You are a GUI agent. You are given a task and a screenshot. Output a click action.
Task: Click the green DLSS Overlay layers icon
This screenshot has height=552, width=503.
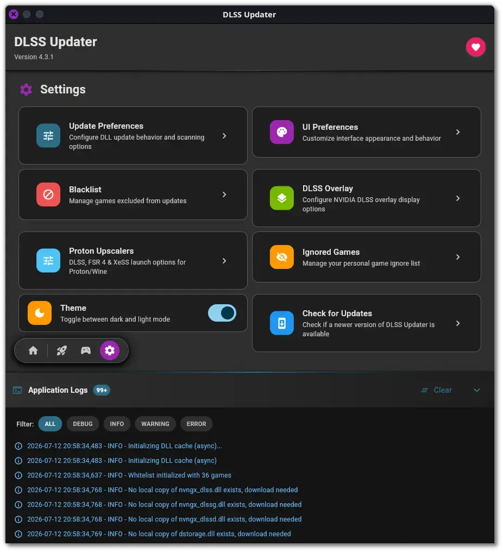(x=281, y=198)
